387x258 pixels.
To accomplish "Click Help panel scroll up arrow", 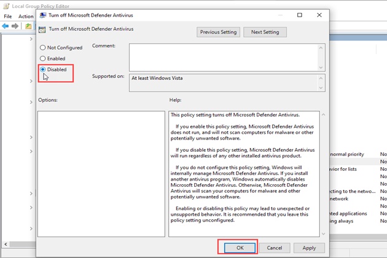I will pyautogui.click(x=323, y=114).
